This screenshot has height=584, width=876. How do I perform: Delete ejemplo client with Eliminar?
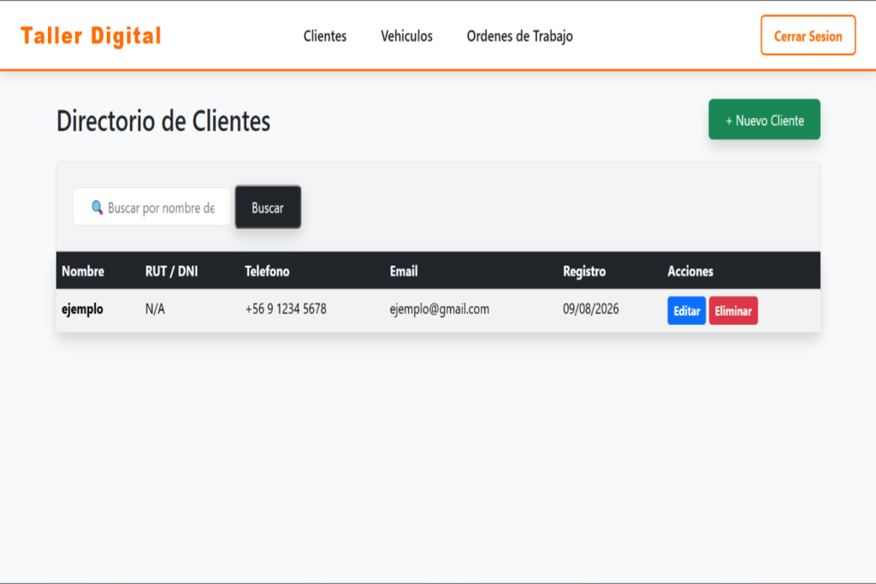tap(733, 310)
